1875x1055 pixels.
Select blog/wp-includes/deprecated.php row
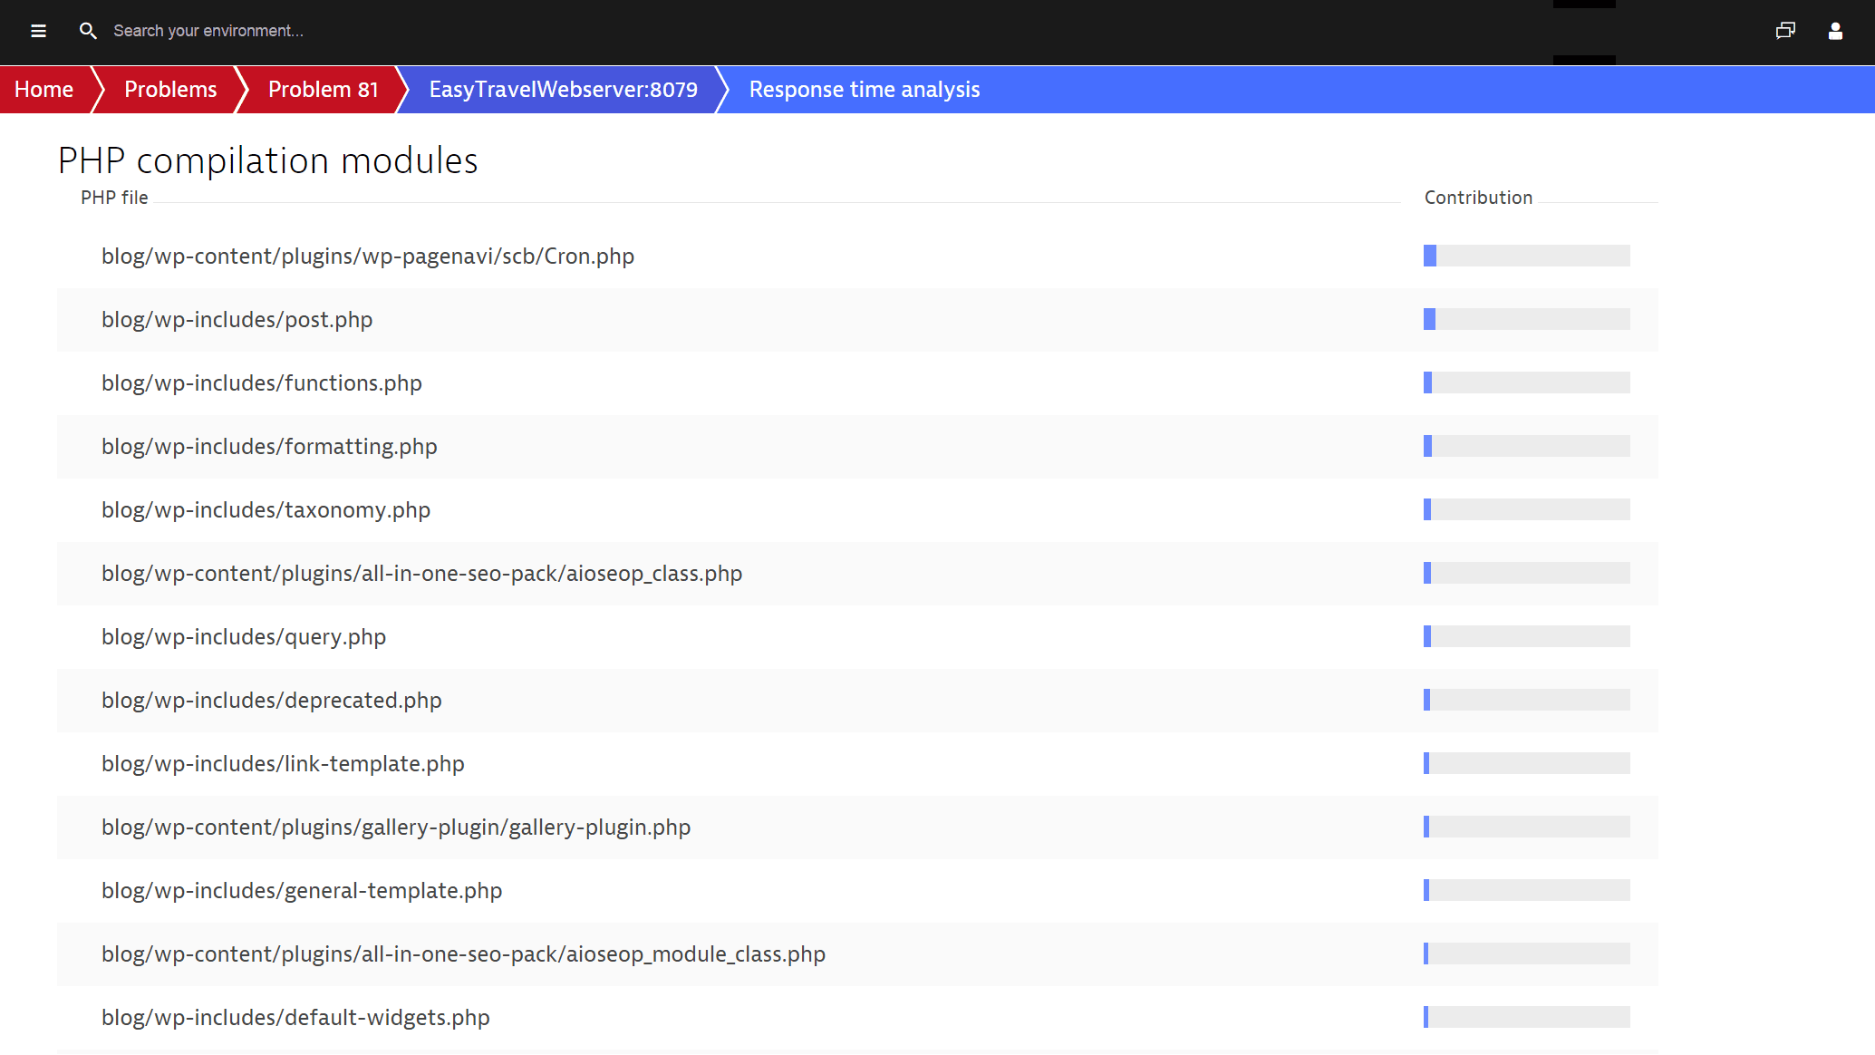[857, 701]
